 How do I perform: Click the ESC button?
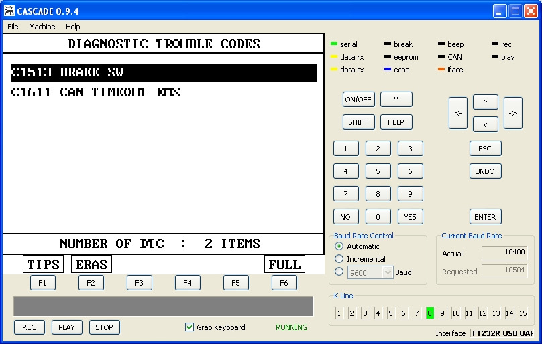tap(485, 149)
